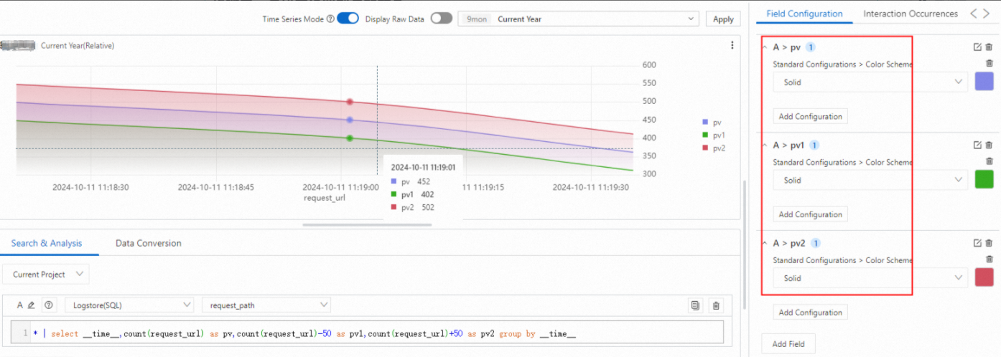Click the tooltip time 2024-10-11 11:19:01
Screen dimensions: 1001x357
point(423,167)
